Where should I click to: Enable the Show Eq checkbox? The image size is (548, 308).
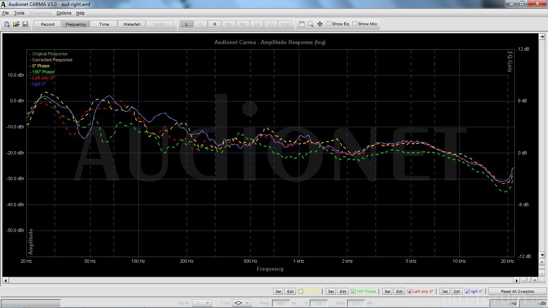(329, 24)
